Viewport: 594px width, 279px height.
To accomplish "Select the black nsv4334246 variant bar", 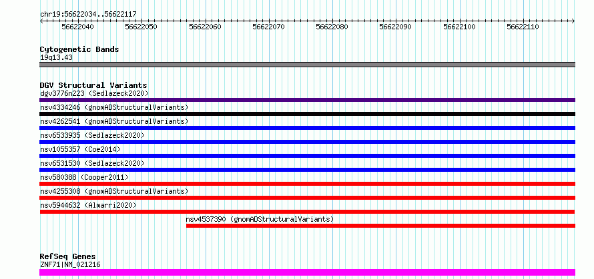I will point(307,114).
